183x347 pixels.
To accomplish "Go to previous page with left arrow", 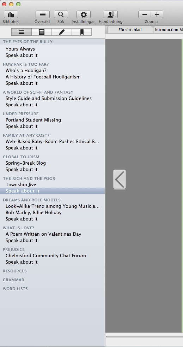I will click(120, 179).
